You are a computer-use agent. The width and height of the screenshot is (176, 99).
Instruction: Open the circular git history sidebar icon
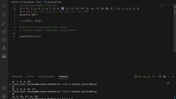point(4,40)
